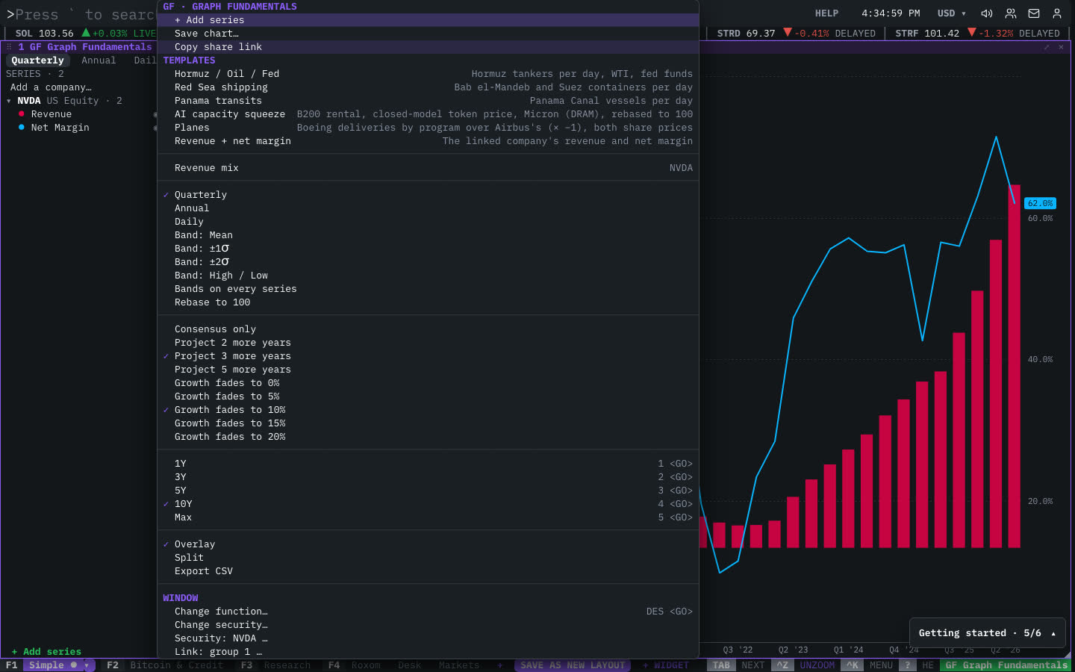Click the UNZOOM button
This screenshot has width=1075, height=672.
click(817, 665)
